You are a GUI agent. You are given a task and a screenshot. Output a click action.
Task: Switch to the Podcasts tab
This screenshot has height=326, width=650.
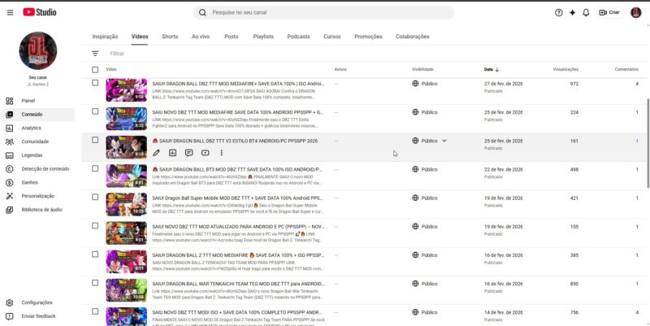[298, 37]
